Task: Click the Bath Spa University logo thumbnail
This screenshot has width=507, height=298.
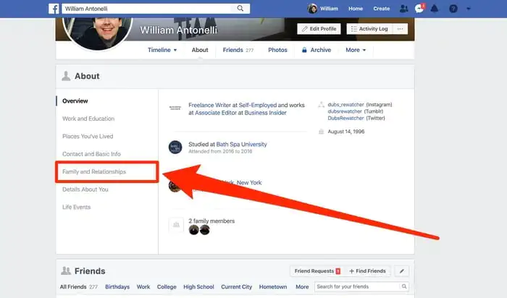Action: [x=175, y=148]
